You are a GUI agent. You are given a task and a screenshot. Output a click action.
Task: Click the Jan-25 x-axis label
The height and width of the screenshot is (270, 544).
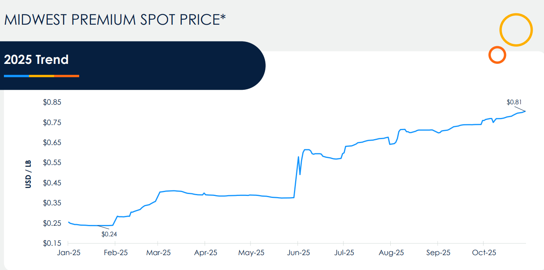point(69,253)
